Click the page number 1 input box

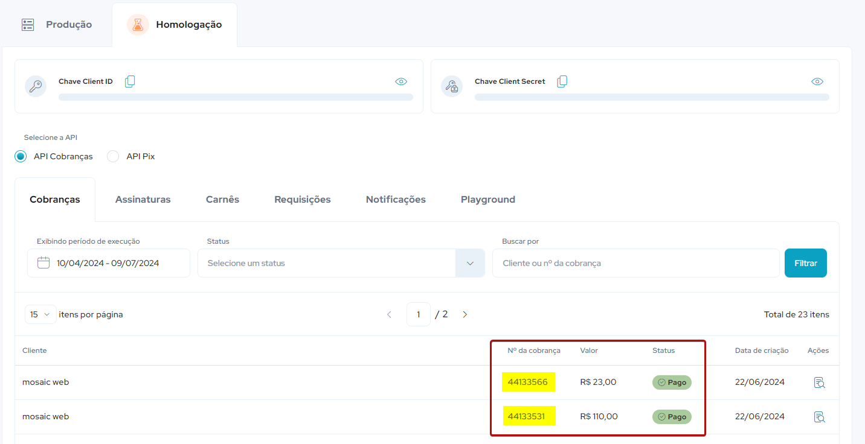(x=419, y=314)
